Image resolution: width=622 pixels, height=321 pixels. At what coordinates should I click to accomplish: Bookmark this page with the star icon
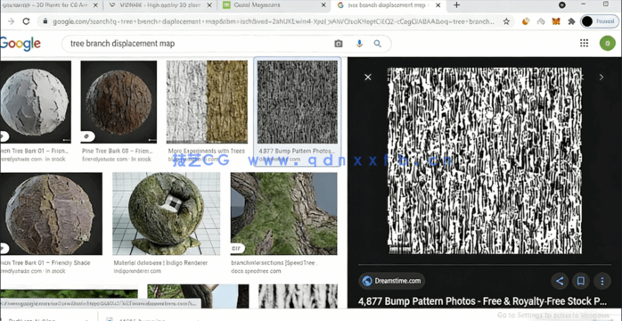coord(506,21)
